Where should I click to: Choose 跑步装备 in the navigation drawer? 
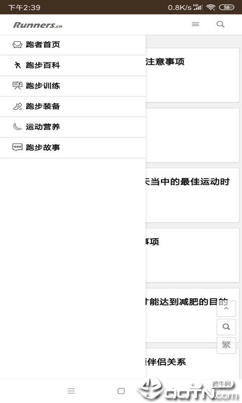click(x=73, y=107)
